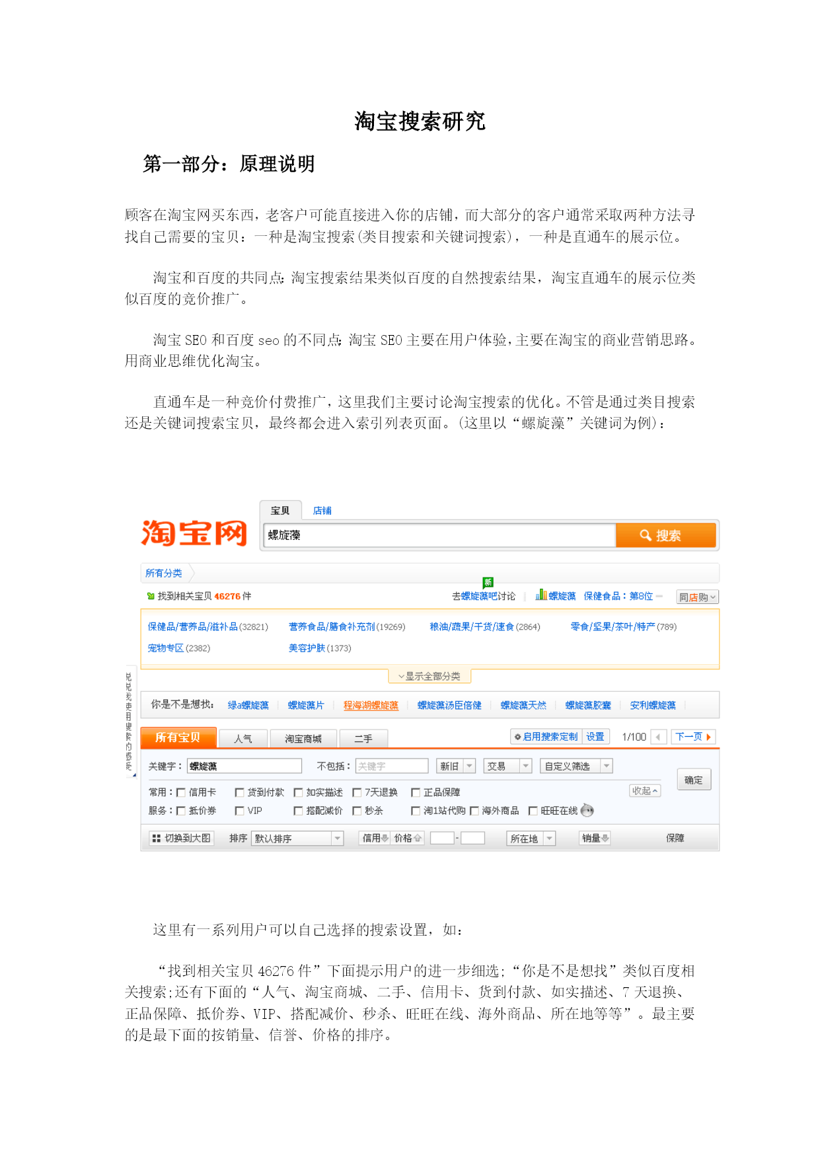Click the gear icon before 启用搜索定制
The height and width of the screenshot is (1159, 820).
517,737
